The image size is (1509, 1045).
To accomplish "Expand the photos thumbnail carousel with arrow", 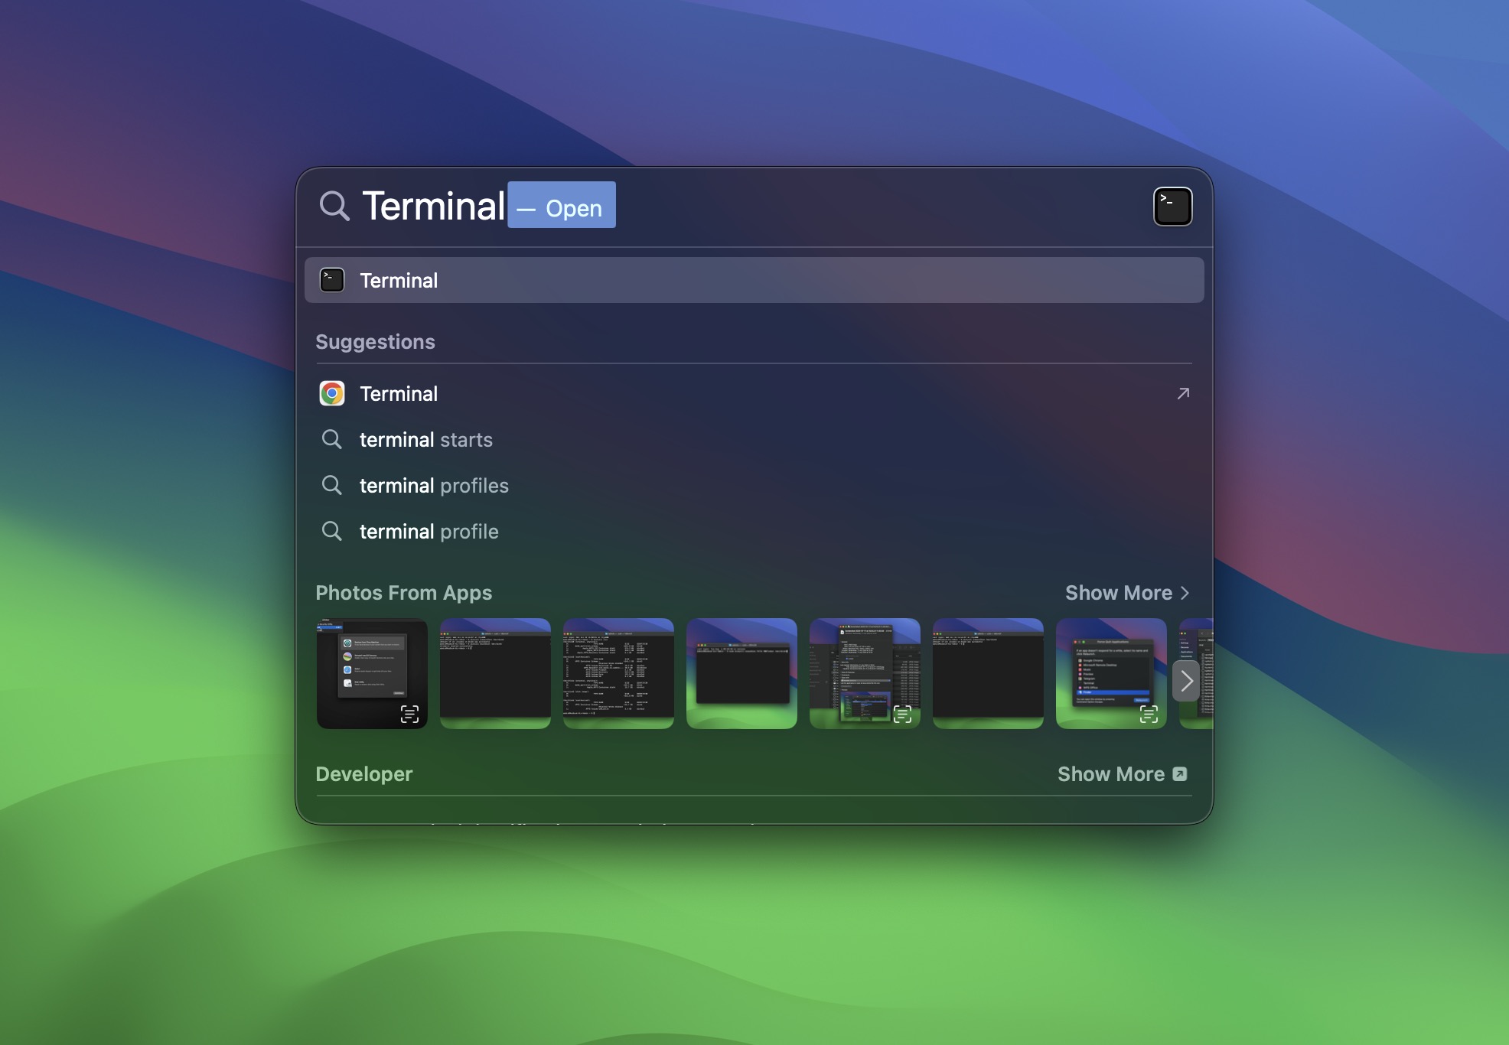I will (x=1185, y=679).
